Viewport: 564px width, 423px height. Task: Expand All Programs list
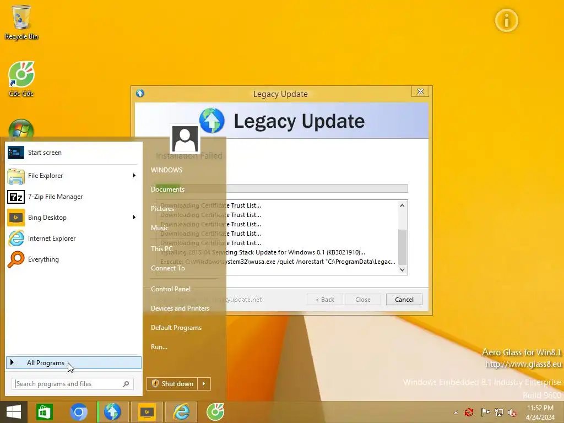pyautogui.click(x=74, y=362)
